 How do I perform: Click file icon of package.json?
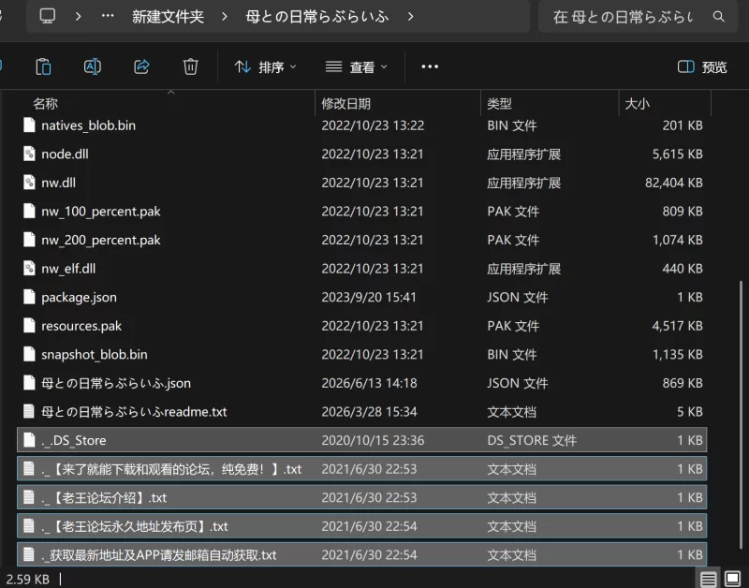(29, 297)
